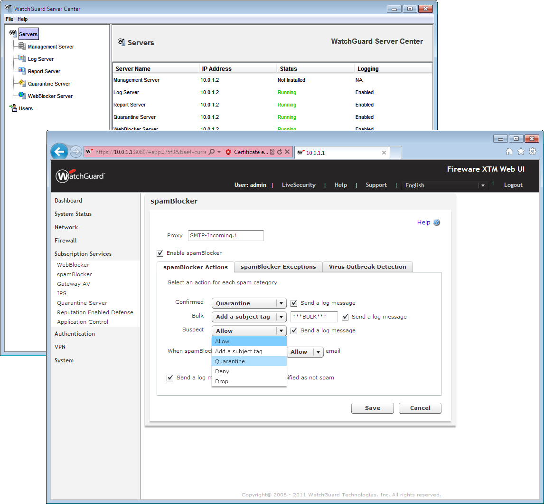Choose Add a subject tag option
This screenshot has width=544, height=504.
tap(249, 351)
